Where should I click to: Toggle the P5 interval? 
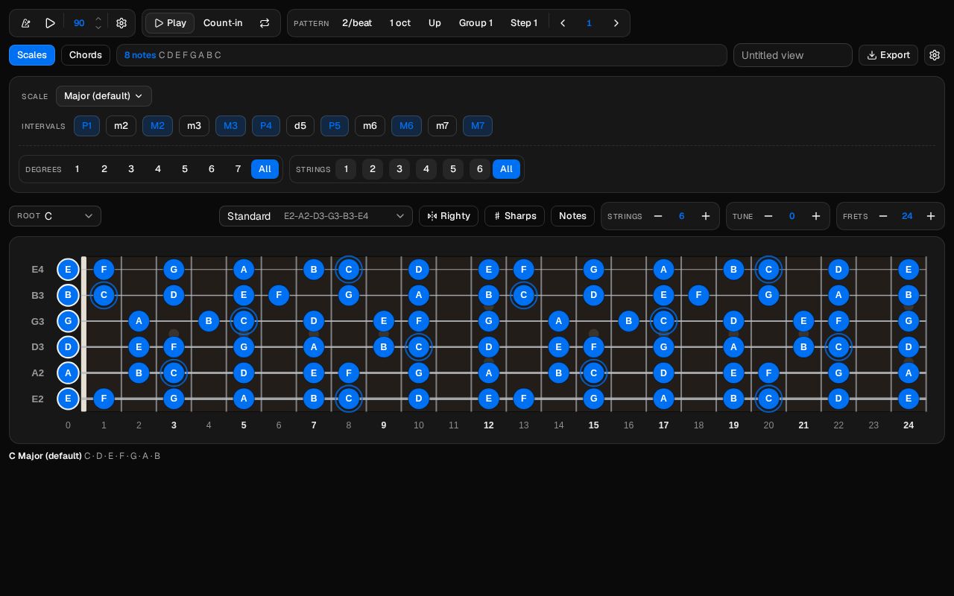[x=335, y=126]
